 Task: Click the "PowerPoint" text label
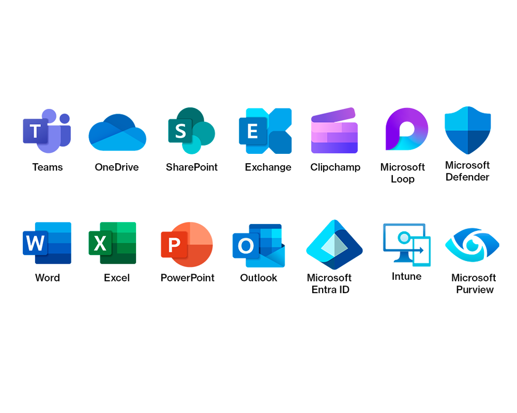pos(187,278)
